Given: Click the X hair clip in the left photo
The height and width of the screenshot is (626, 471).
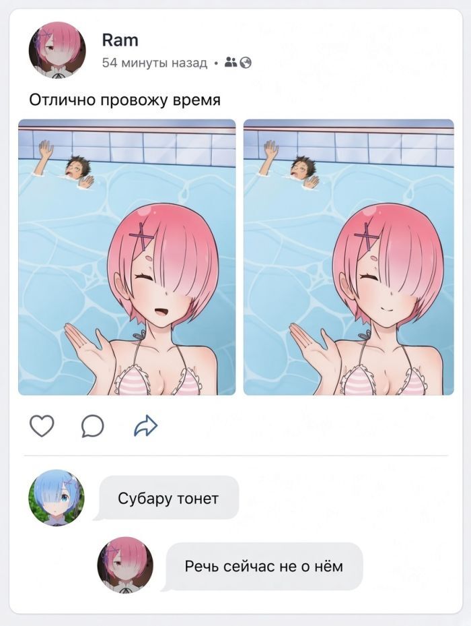Looking at the screenshot, I should point(142,237).
